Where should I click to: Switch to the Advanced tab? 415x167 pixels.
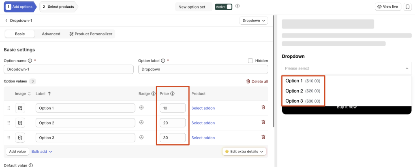(x=51, y=34)
